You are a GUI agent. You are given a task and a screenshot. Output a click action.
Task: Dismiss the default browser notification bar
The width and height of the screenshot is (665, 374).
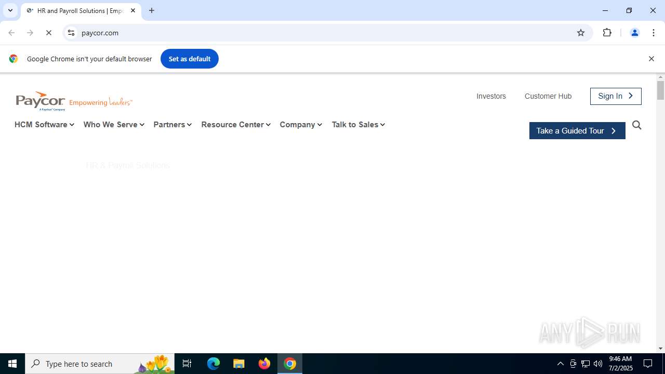click(651, 59)
